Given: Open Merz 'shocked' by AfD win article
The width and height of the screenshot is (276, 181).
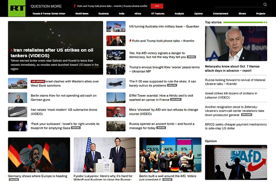Looking at the screenshot, I should pyautogui.click(x=163, y=112).
